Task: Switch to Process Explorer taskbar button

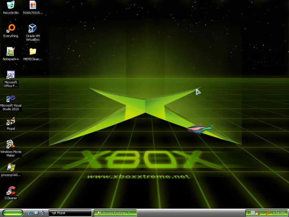Action: pyautogui.click(x=115, y=213)
